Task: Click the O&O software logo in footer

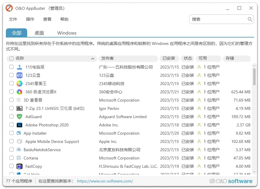Action: [x=231, y=181]
